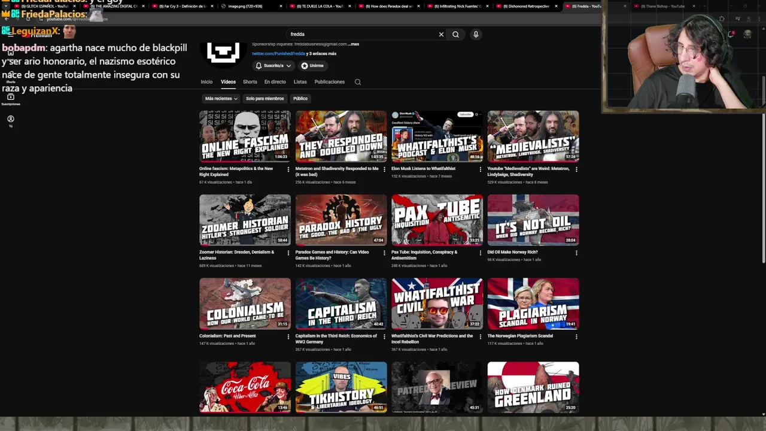Open options menu for Elon Musk Listens video
This screenshot has width=766, height=431.
(480, 169)
